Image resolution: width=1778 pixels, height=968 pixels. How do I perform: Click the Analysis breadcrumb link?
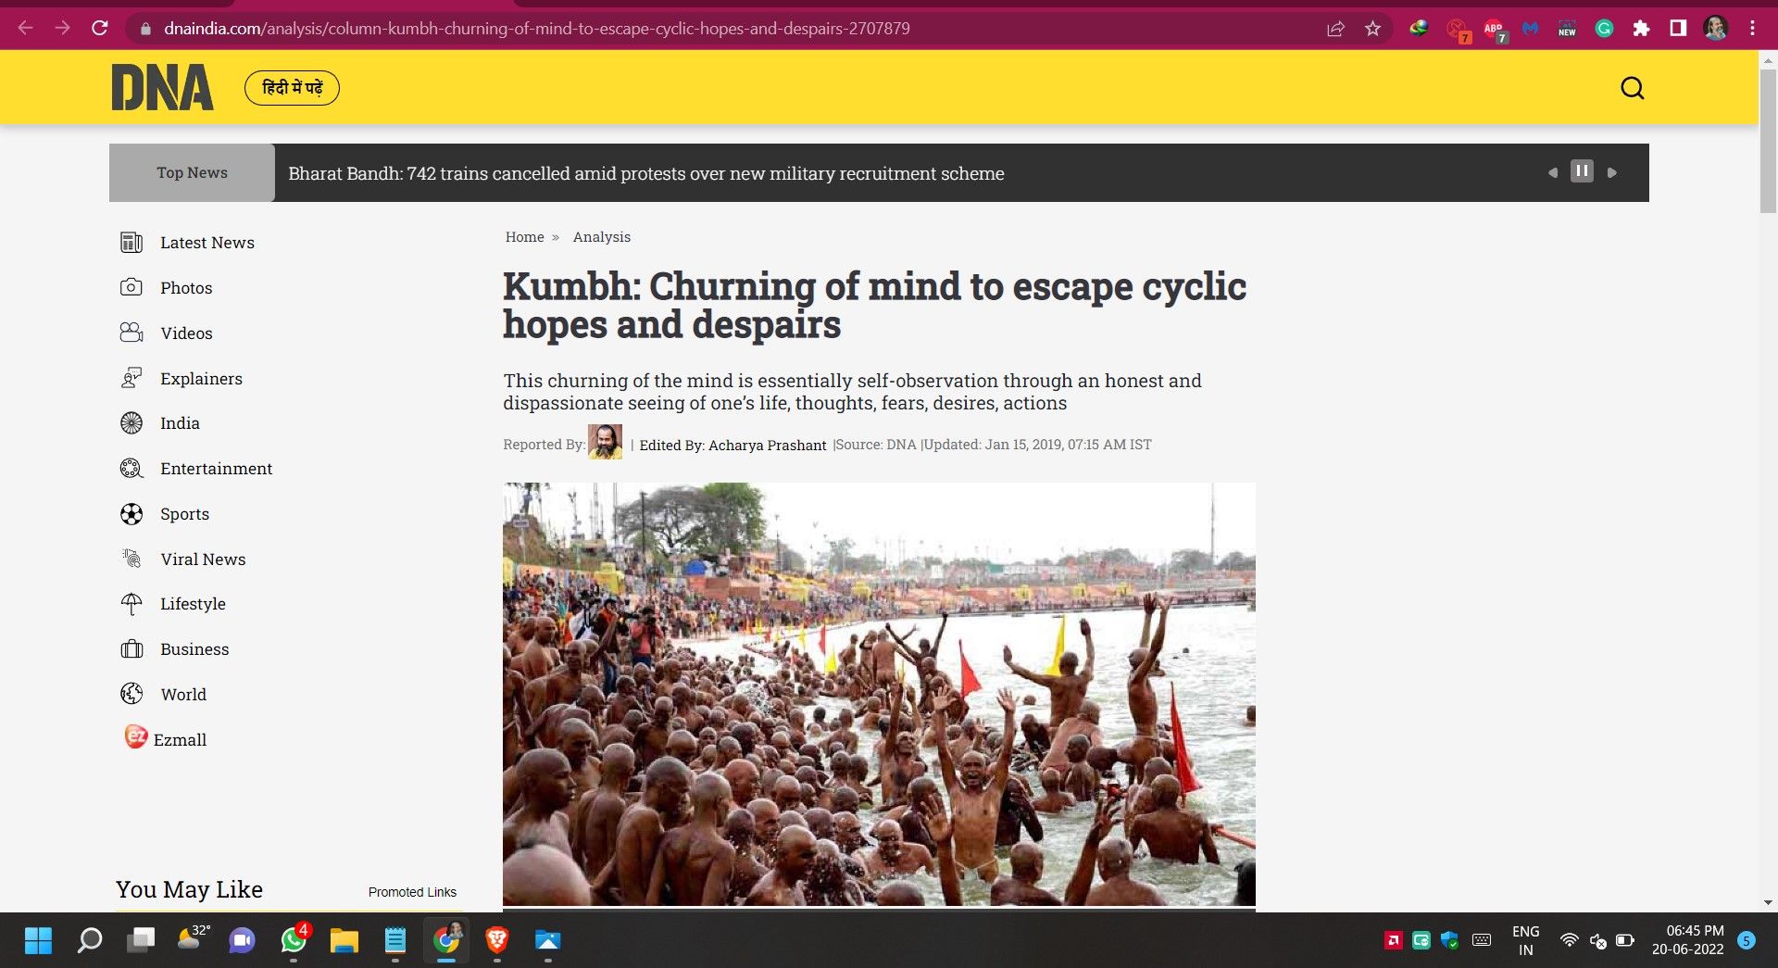point(601,237)
